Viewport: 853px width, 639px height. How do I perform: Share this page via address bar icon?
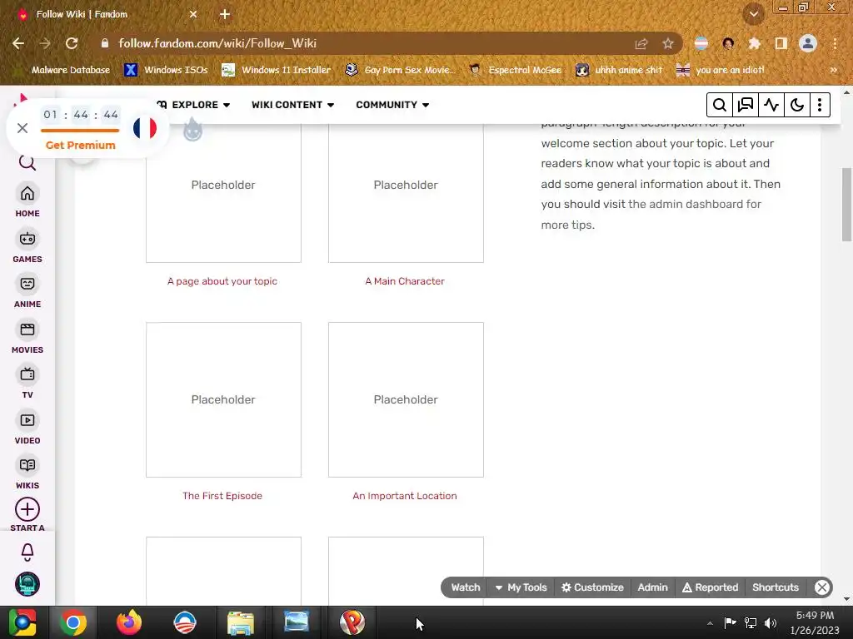pos(641,43)
